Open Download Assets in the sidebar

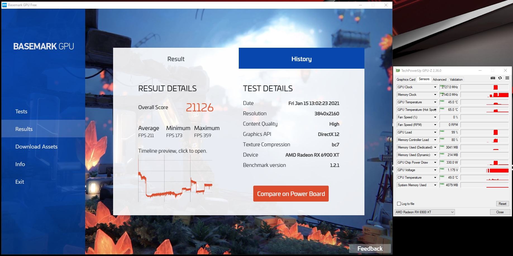coord(36,147)
